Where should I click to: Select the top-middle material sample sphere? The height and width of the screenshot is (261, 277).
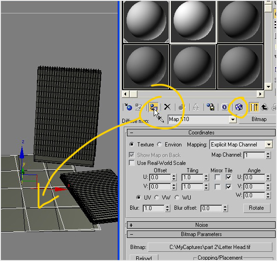[193, 20]
